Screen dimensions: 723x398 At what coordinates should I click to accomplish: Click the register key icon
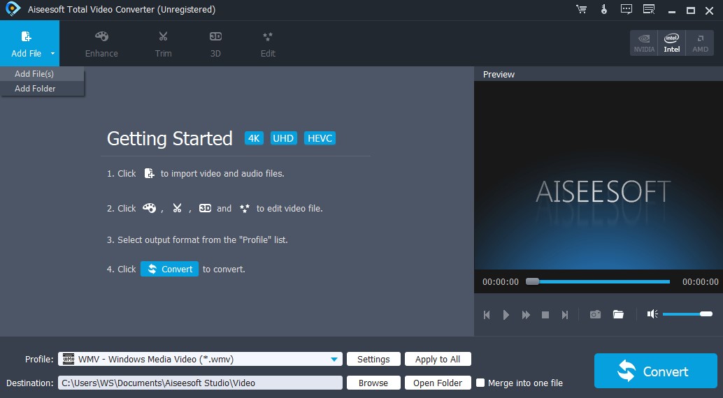(x=604, y=10)
